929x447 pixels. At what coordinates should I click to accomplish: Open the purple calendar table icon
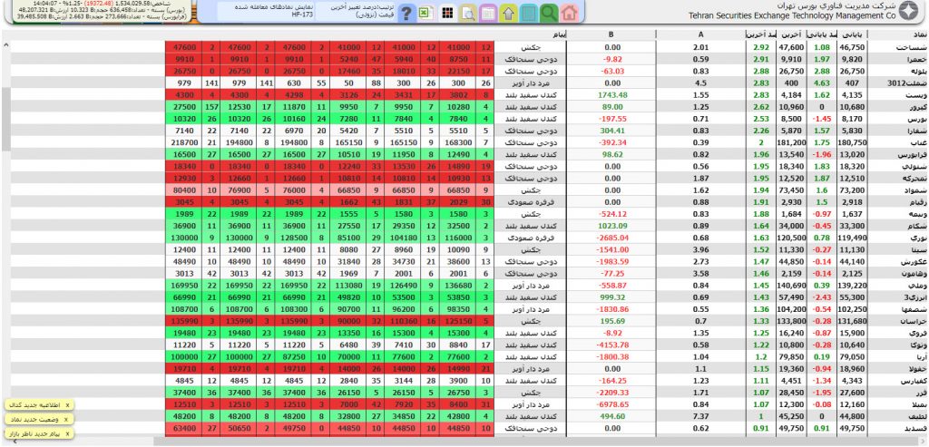[488, 12]
